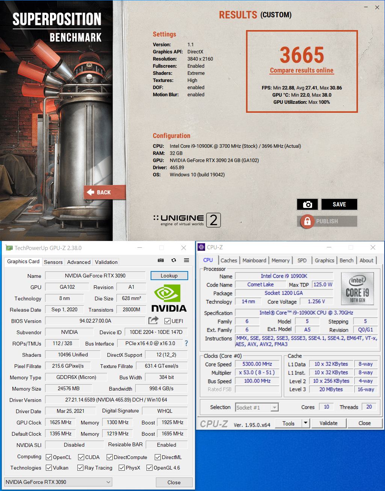Click the Tools button in CPU-Z

tap(288, 423)
